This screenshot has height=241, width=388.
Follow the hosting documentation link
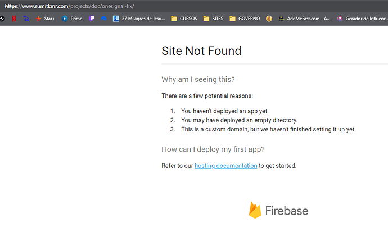click(x=225, y=166)
